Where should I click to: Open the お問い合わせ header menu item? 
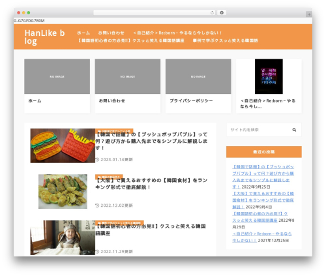111,33
